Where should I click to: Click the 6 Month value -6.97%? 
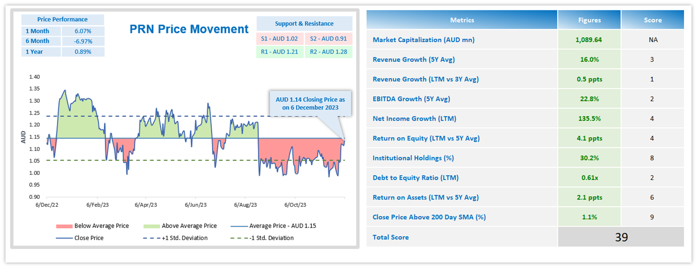tap(83, 41)
